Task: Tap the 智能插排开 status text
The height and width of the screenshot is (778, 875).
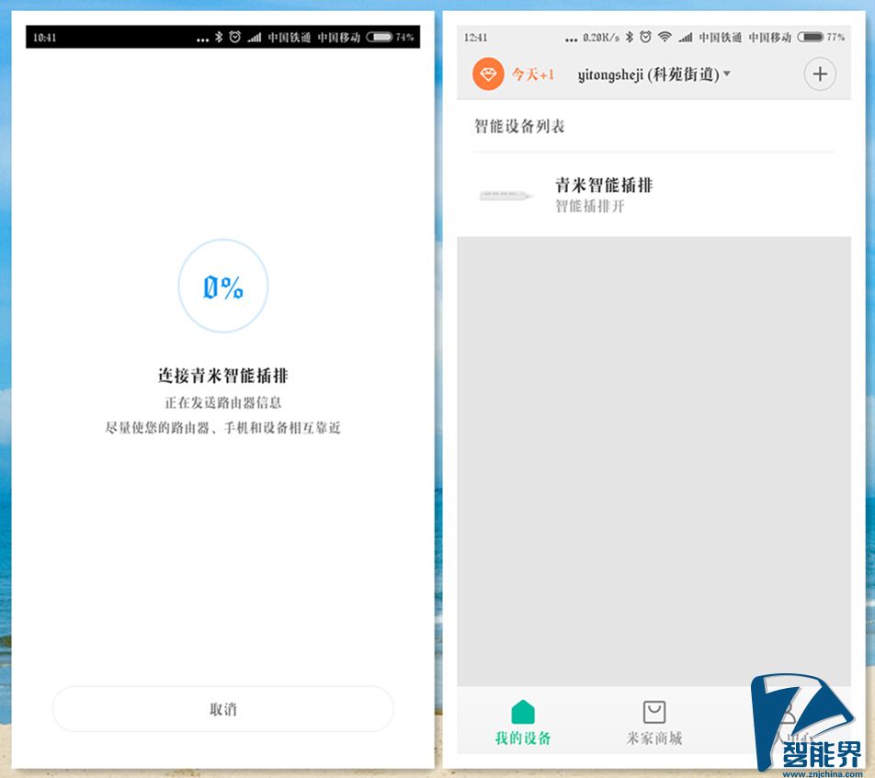Action: point(590,207)
